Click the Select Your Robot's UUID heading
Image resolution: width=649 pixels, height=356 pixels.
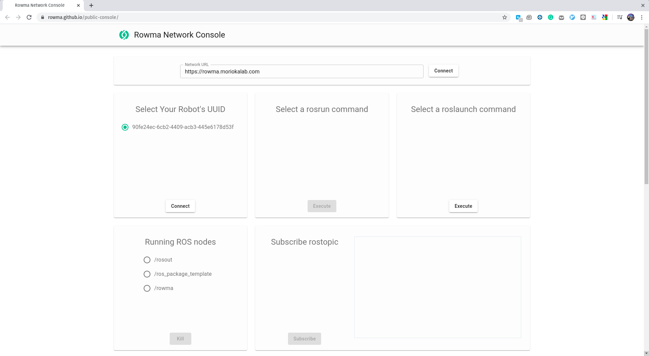180,109
